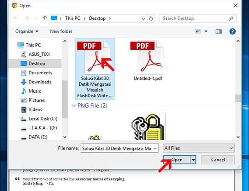Expand the address bar history dropdown

coord(143,18)
